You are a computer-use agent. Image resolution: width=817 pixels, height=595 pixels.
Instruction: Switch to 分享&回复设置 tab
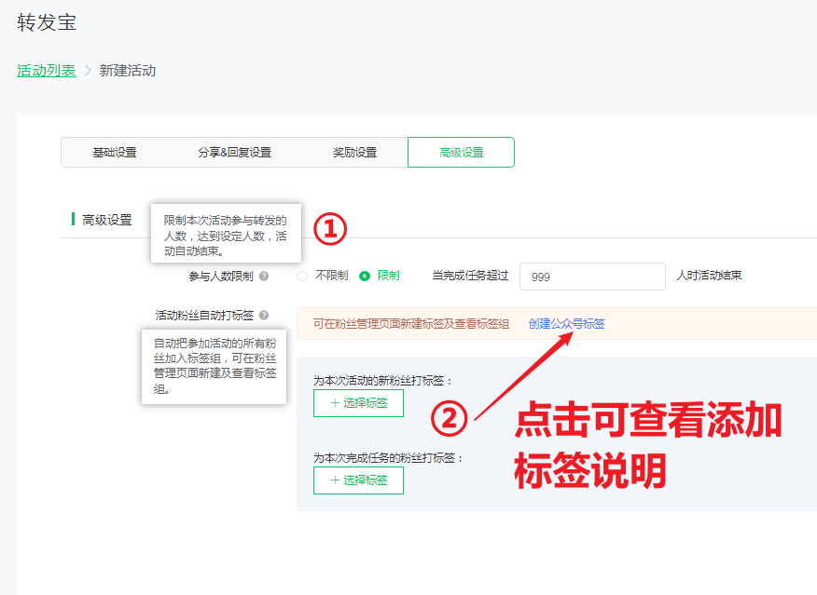click(x=234, y=153)
